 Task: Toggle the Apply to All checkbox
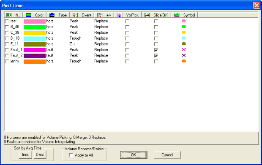point(71,155)
